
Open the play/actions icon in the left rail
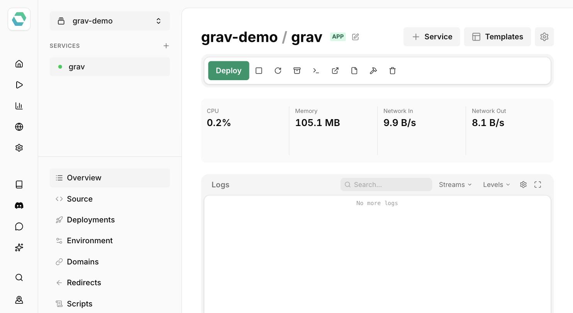click(x=19, y=85)
